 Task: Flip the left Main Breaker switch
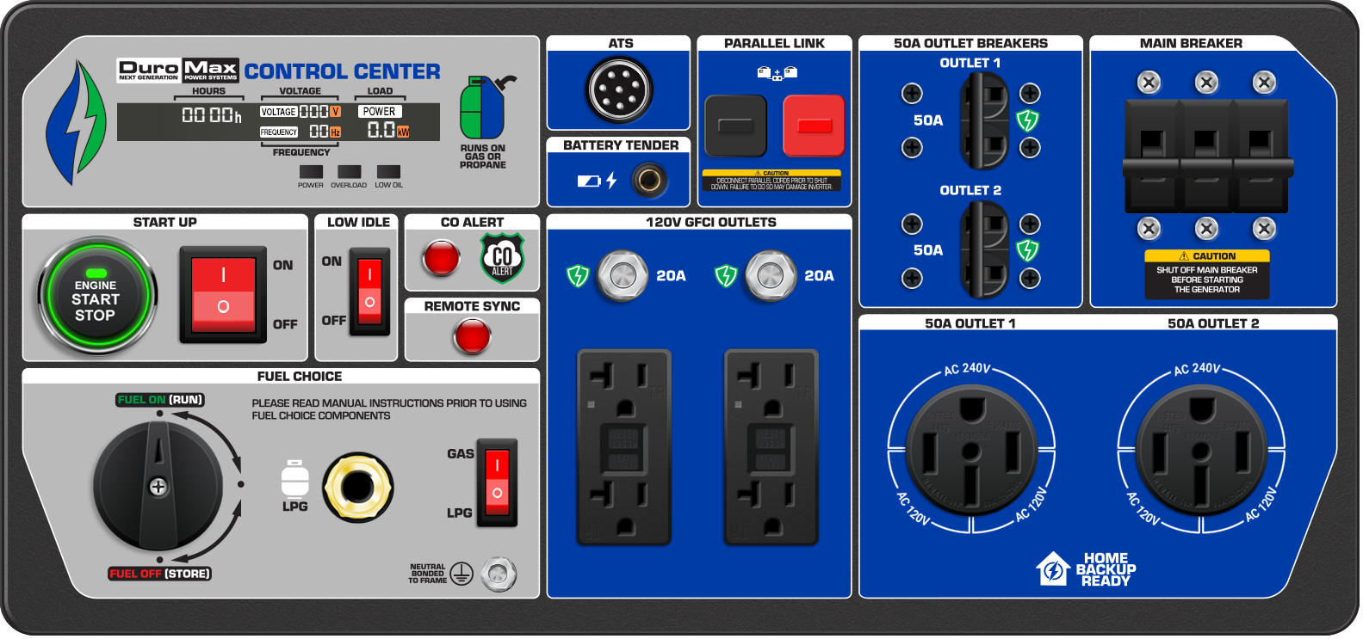click(x=1152, y=155)
